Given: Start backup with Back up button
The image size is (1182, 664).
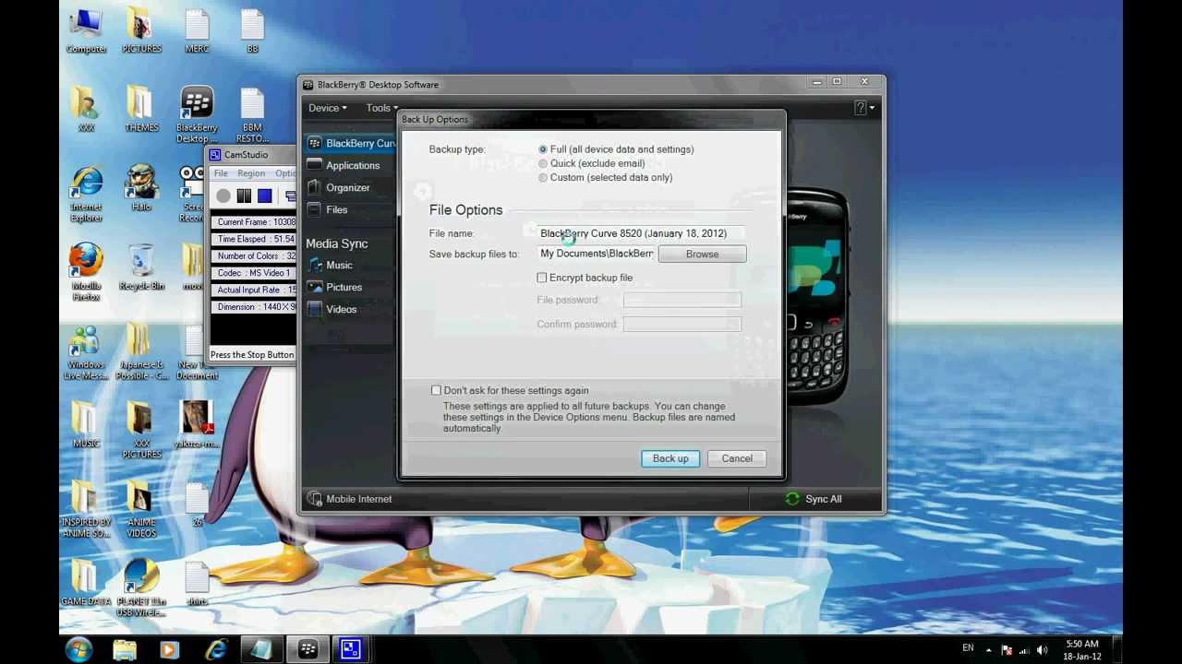Looking at the screenshot, I should [x=670, y=458].
